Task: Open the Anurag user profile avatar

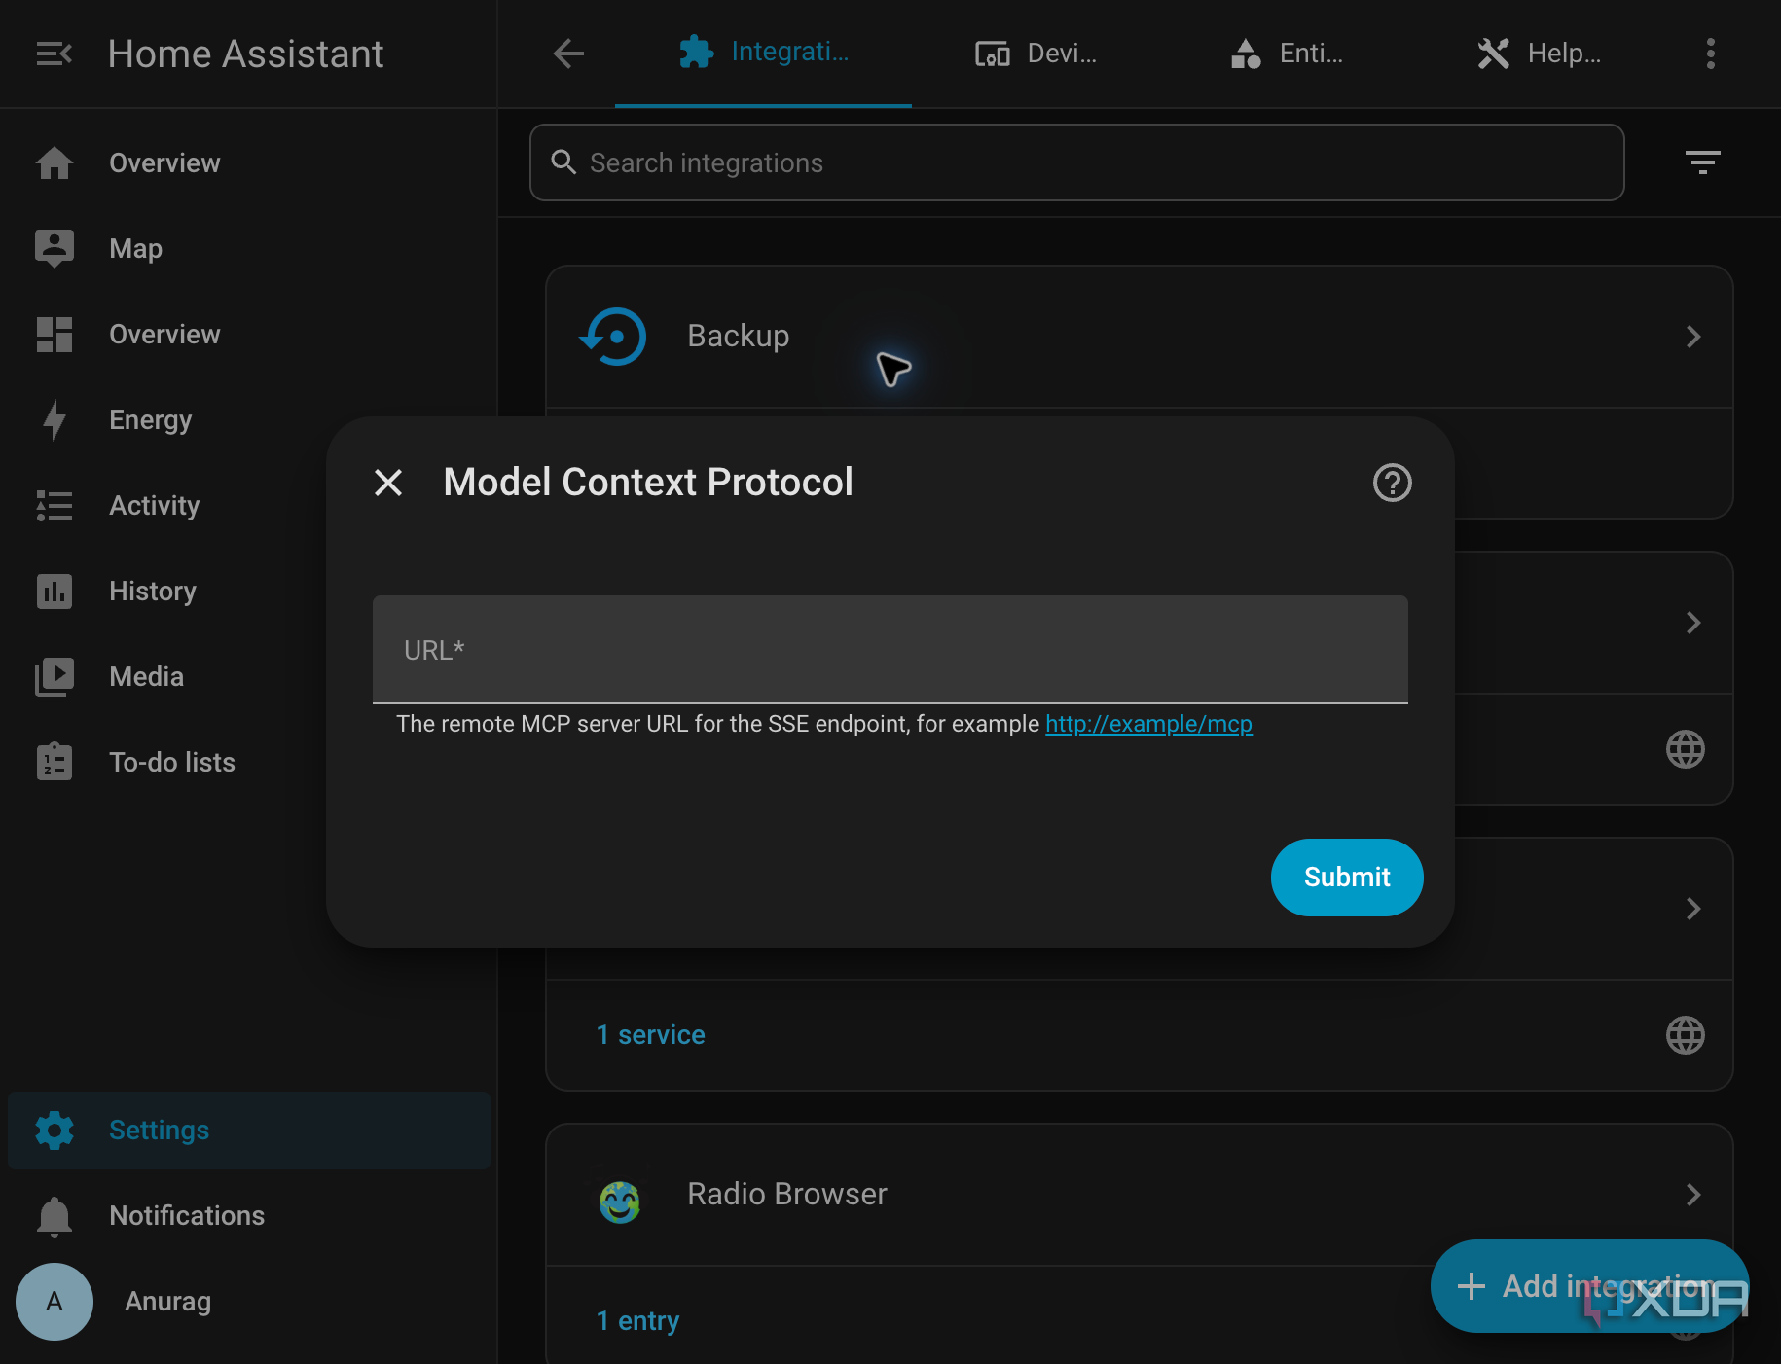Action: [55, 1301]
